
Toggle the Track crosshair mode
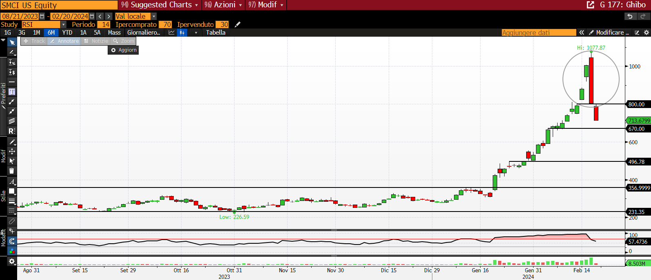pos(34,41)
